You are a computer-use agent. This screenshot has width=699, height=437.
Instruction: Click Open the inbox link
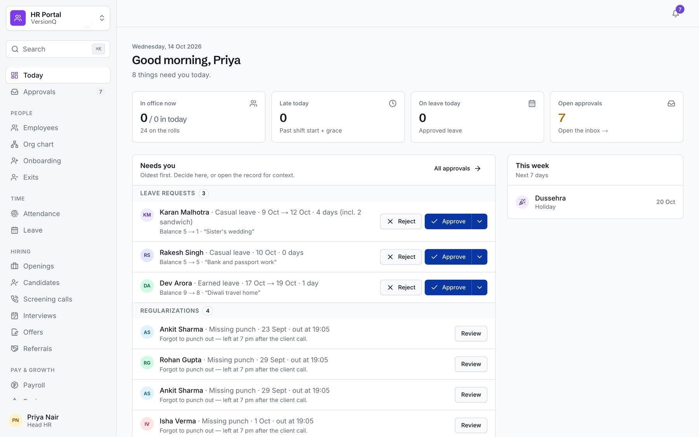tap(583, 131)
